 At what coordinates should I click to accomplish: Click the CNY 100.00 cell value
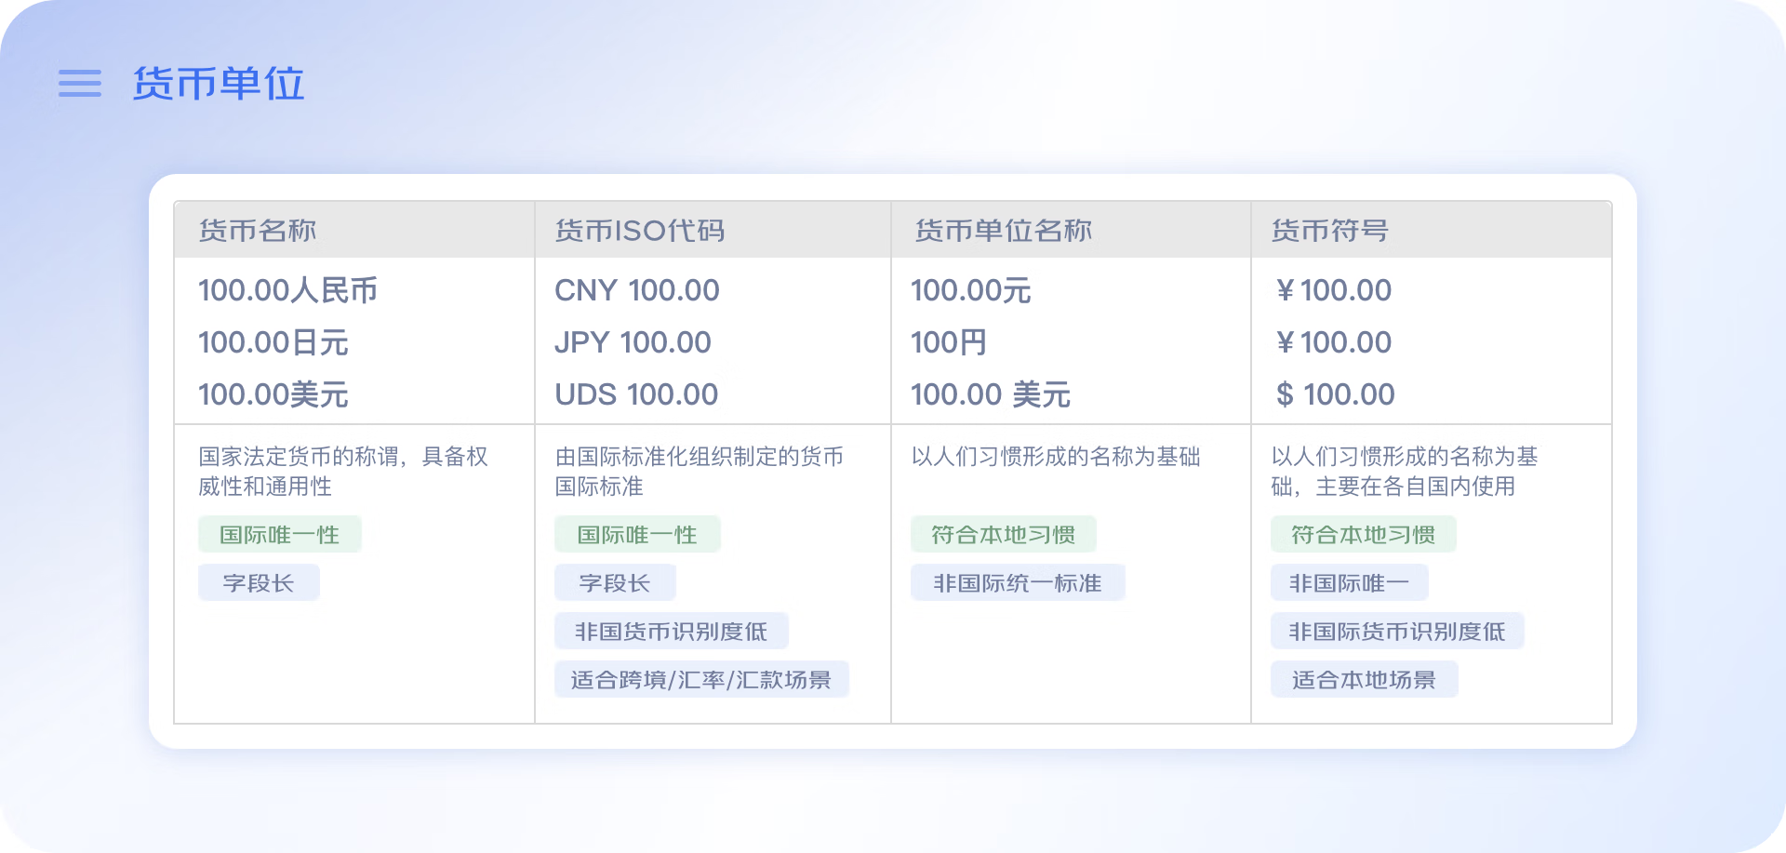636,290
